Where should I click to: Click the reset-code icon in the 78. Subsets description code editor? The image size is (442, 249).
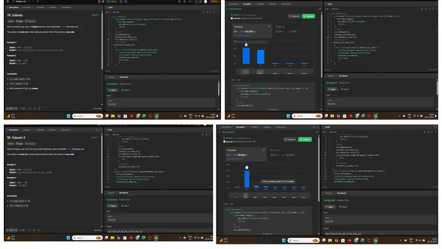(214, 12)
